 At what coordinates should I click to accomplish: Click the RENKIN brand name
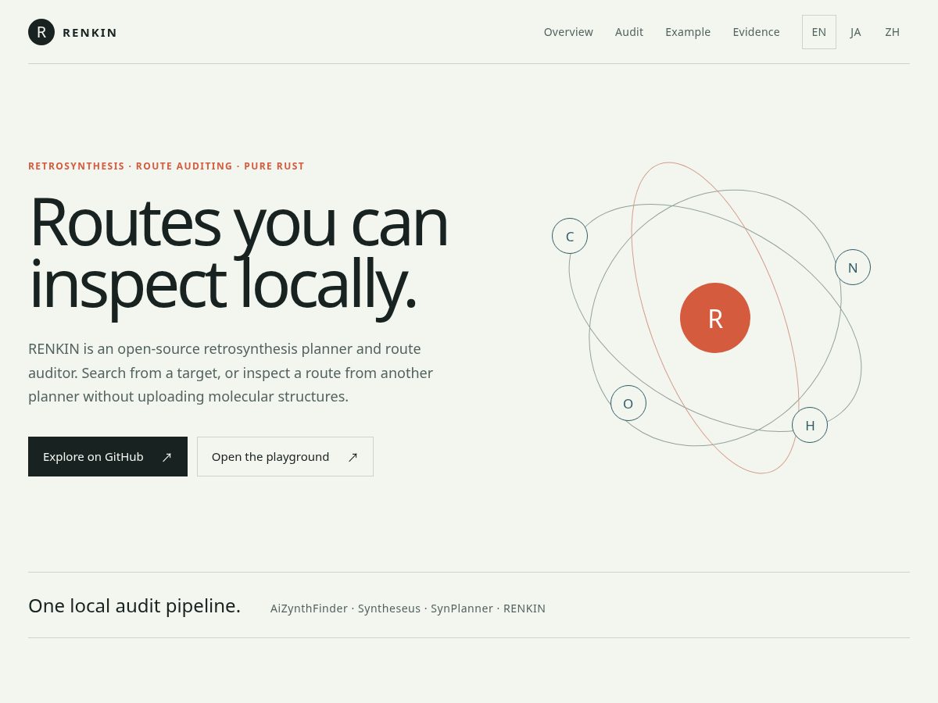coord(90,32)
